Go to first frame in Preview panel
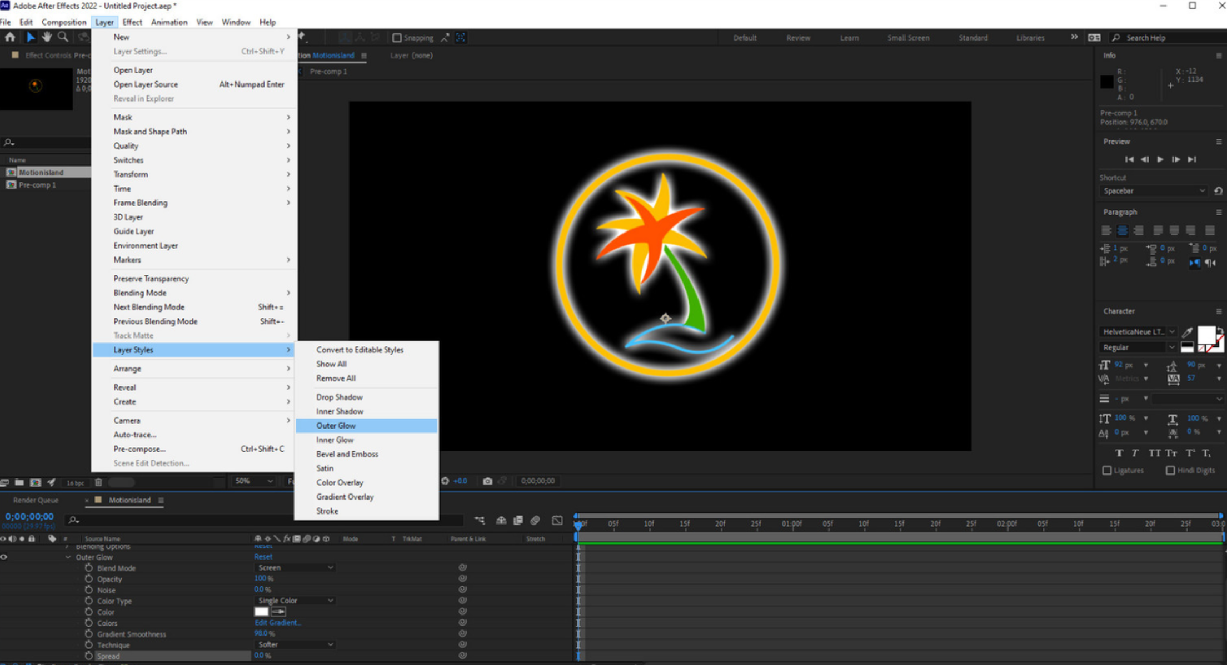Image resolution: width=1227 pixels, height=665 pixels. tap(1129, 159)
